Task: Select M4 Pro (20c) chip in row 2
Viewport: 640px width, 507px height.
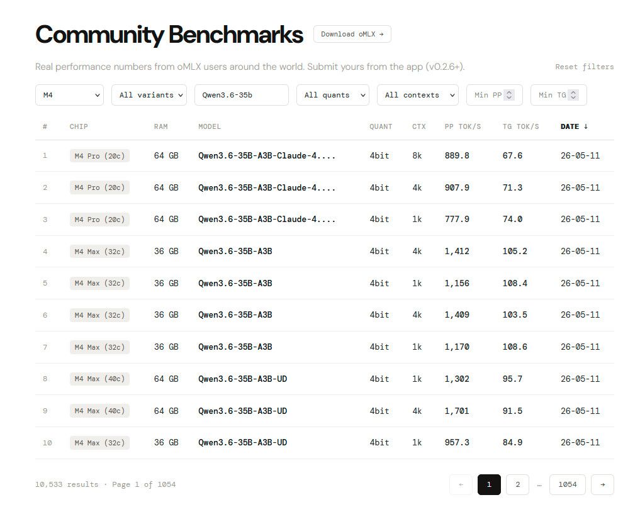Action: click(x=99, y=187)
